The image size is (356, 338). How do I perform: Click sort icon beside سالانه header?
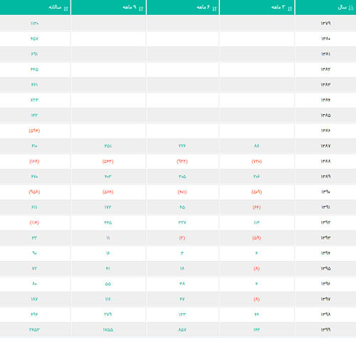pos(66,9)
